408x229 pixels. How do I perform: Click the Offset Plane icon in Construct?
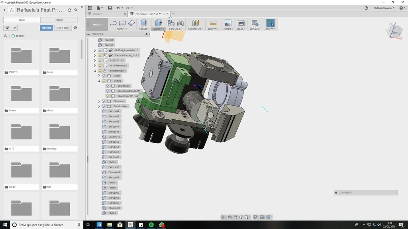(195, 23)
